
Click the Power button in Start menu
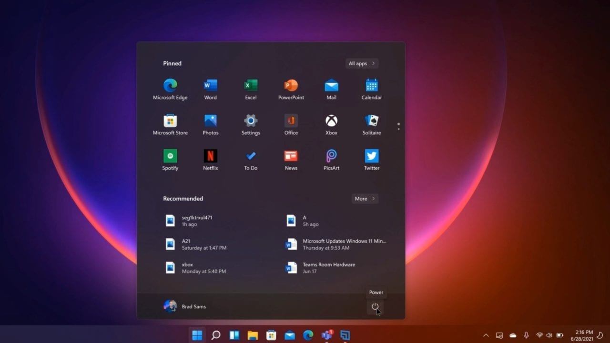tap(375, 307)
